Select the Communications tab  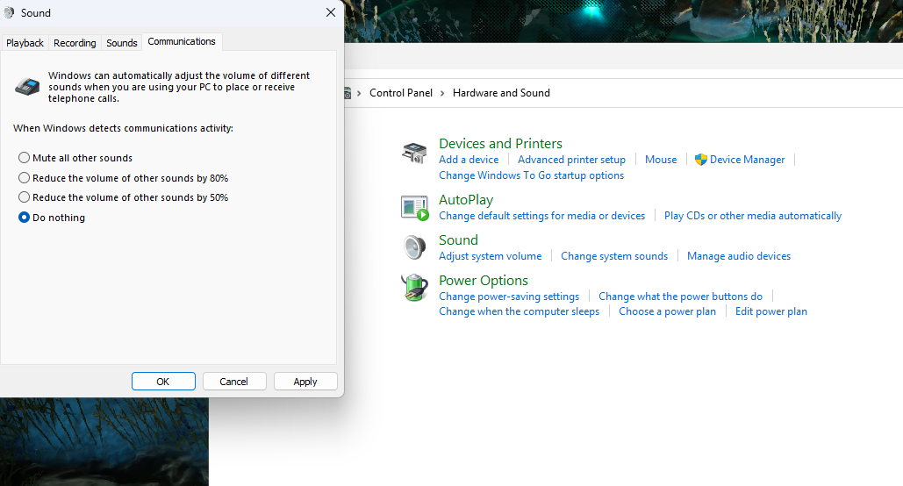(x=182, y=41)
